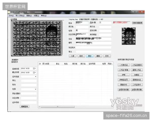Open the 帮助(H) menu
Image resolution: width=152 pixels, height=122 pixels.
tap(44, 16)
